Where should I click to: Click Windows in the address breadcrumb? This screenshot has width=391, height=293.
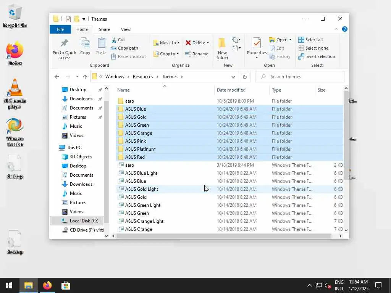coord(115,77)
